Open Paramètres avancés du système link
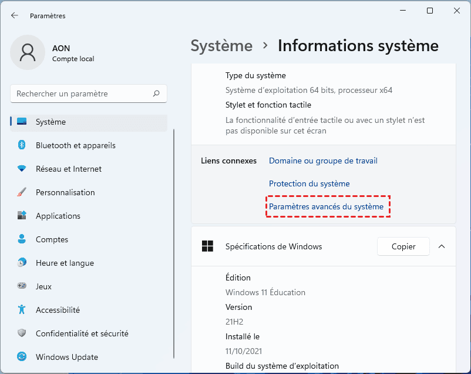Image resolution: width=471 pixels, height=374 pixels. click(326, 207)
